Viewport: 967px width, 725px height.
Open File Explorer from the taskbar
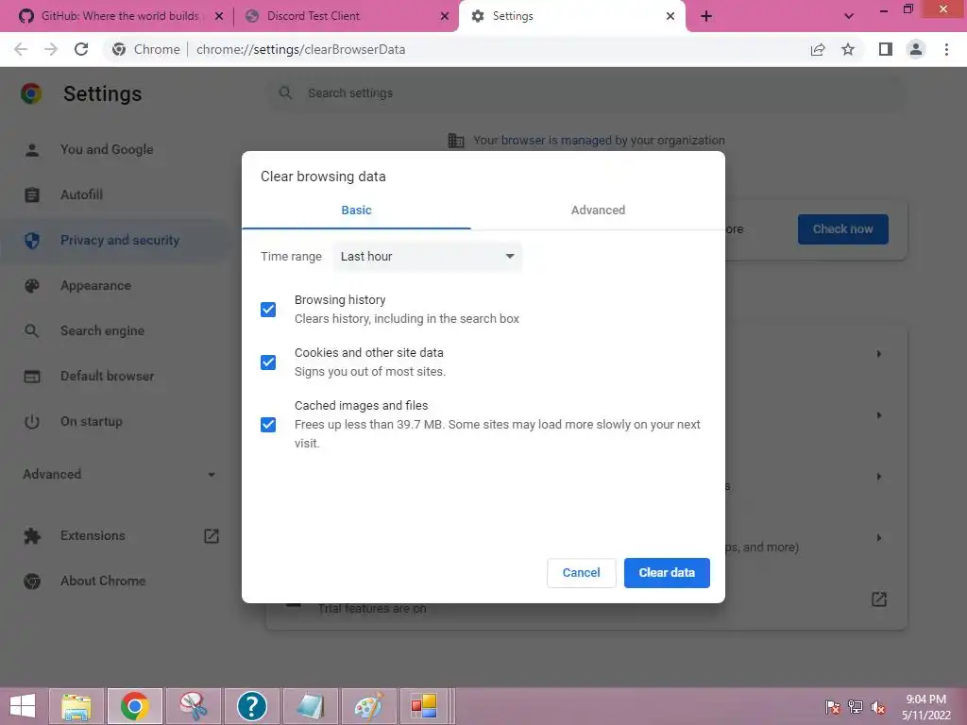(76, 706)
